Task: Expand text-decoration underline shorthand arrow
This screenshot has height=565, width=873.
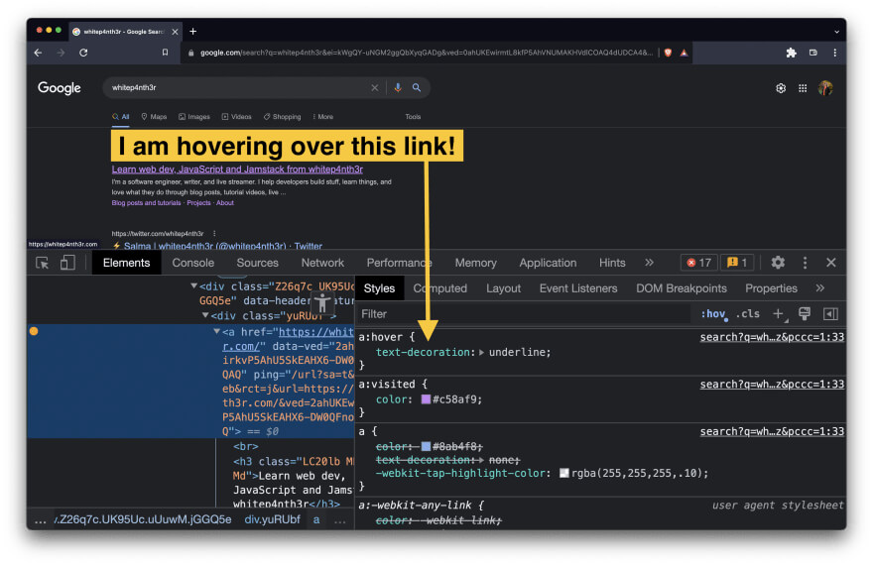Action: tap(481, 352)
